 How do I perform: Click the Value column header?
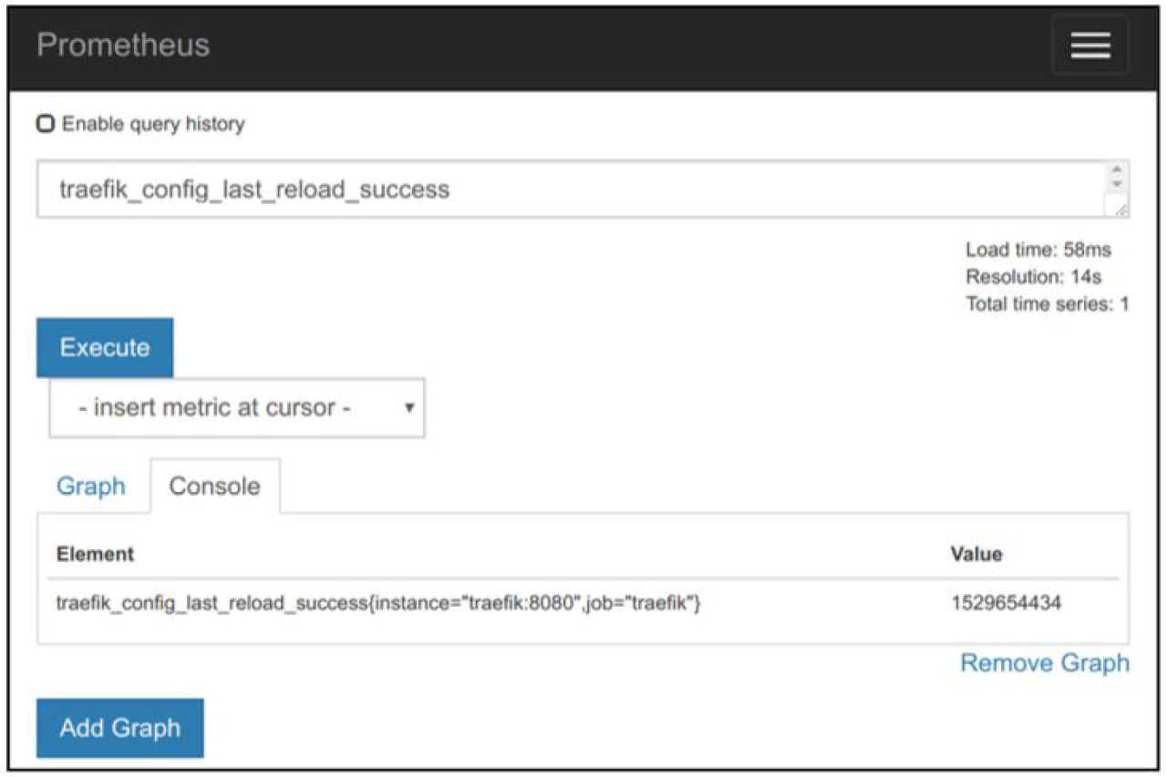click(x=976, y=554)
